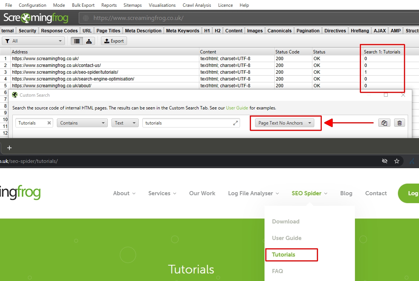Viewport: 419px width, 281px height.
Task: Switch to the H2 tab
Action: [x=218, y=31]
